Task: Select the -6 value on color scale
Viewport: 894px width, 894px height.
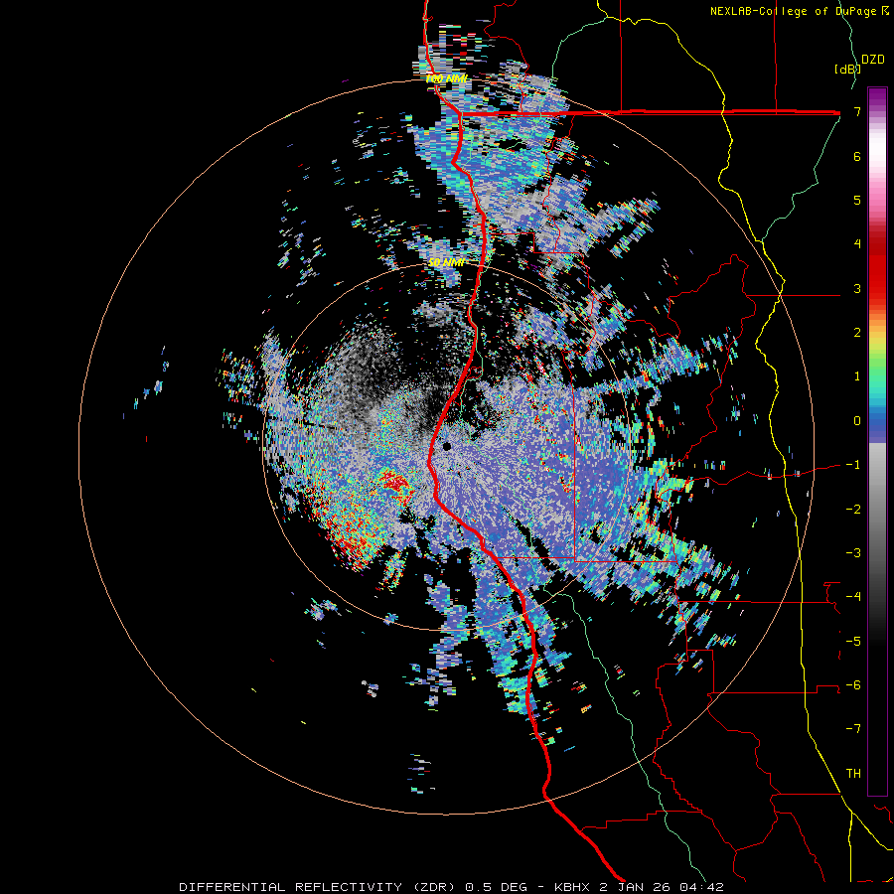Action: 853,685
